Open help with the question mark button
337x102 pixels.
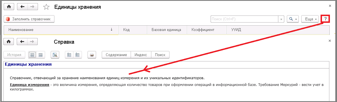[325, 19]
